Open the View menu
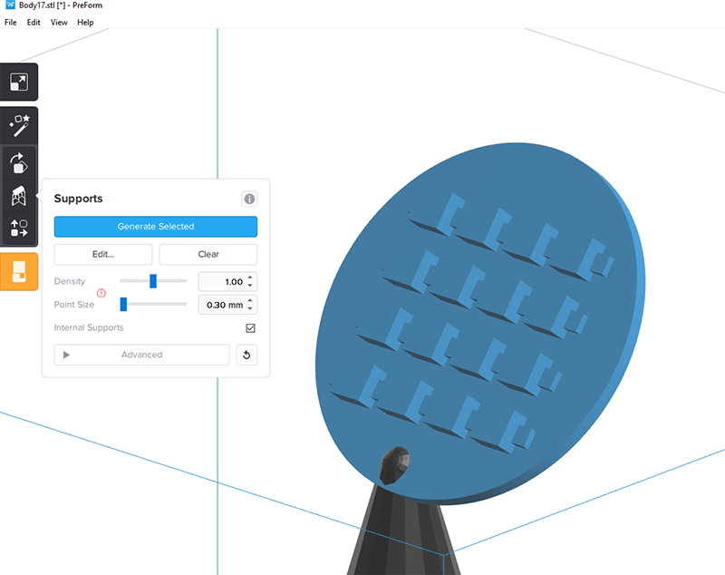725x575 pixels. tap(59, 22)
